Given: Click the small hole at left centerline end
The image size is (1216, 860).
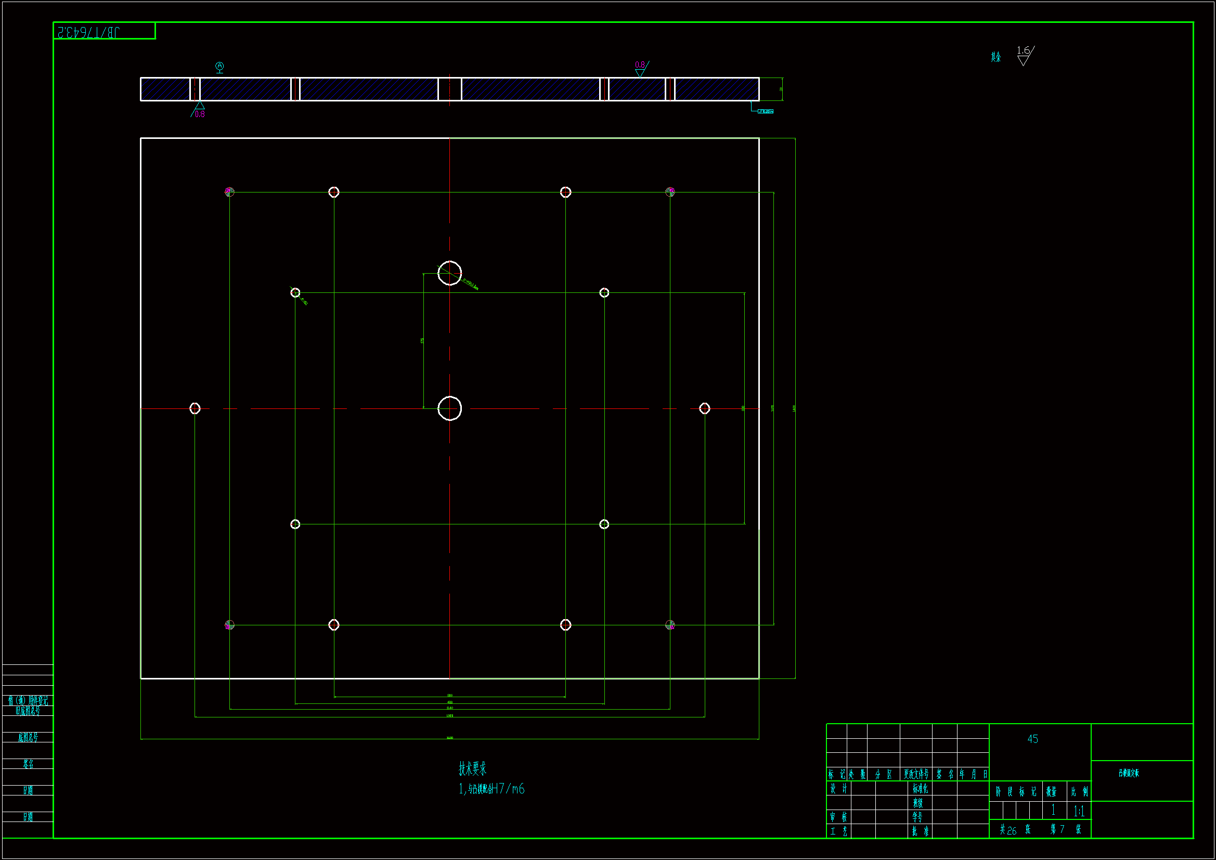Looking at the screenshot, I should click(195, 408).
